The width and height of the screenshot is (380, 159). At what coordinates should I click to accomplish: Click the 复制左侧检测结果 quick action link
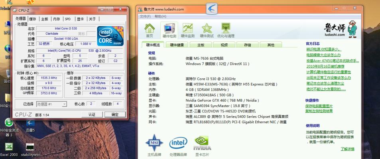tap(319, 111)
